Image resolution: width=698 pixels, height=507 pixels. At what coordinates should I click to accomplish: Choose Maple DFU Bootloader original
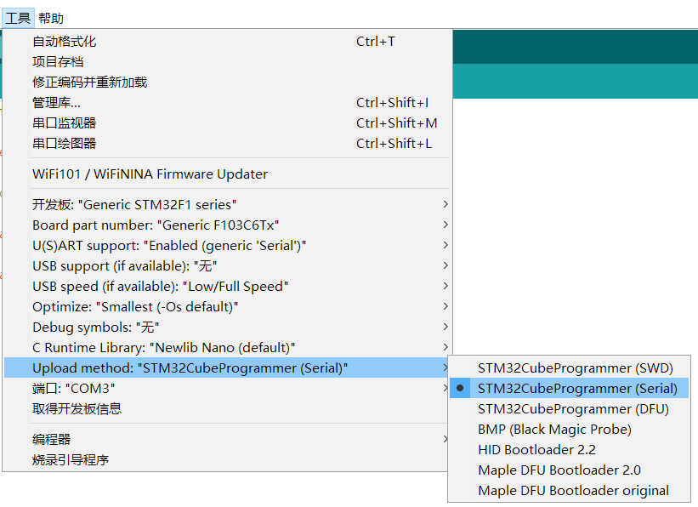(572, 490)
